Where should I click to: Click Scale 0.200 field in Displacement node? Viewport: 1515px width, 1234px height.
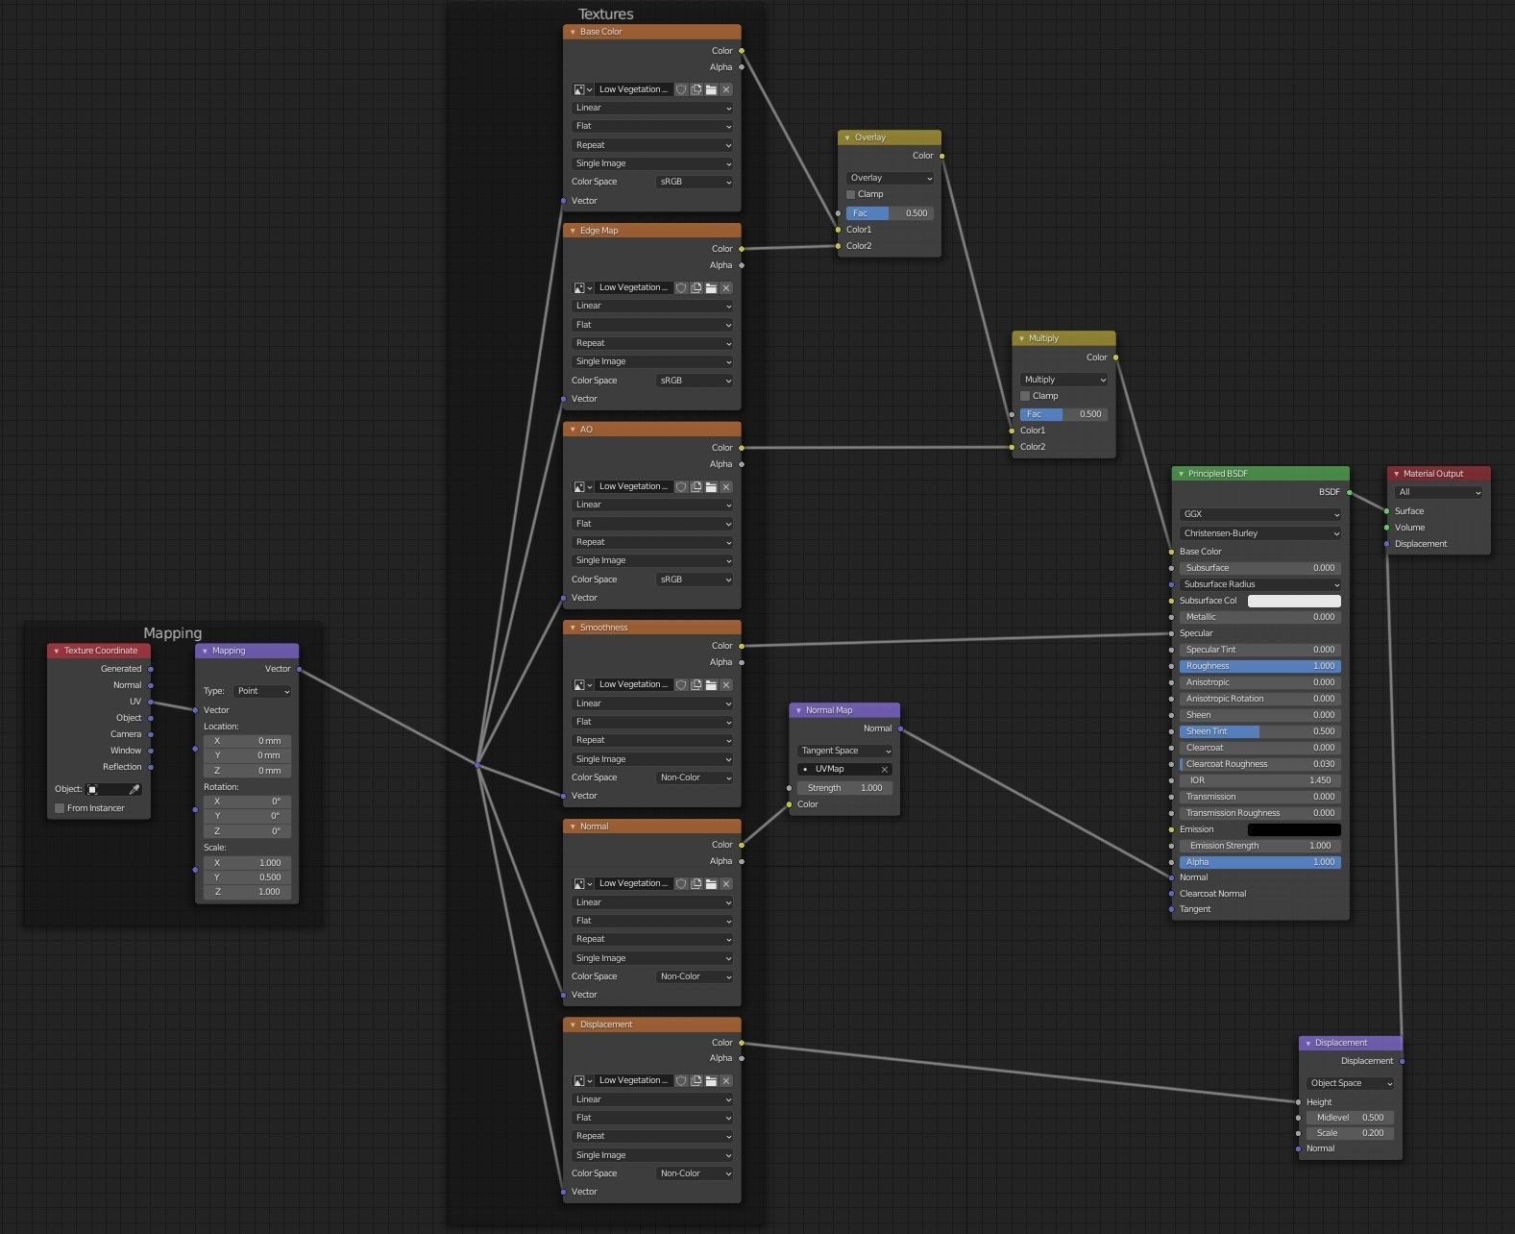(x=1350, y=1133)
